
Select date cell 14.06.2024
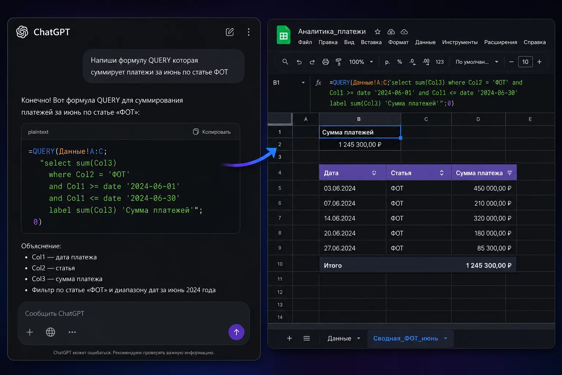pyautogui.click(x=353, y=218)
